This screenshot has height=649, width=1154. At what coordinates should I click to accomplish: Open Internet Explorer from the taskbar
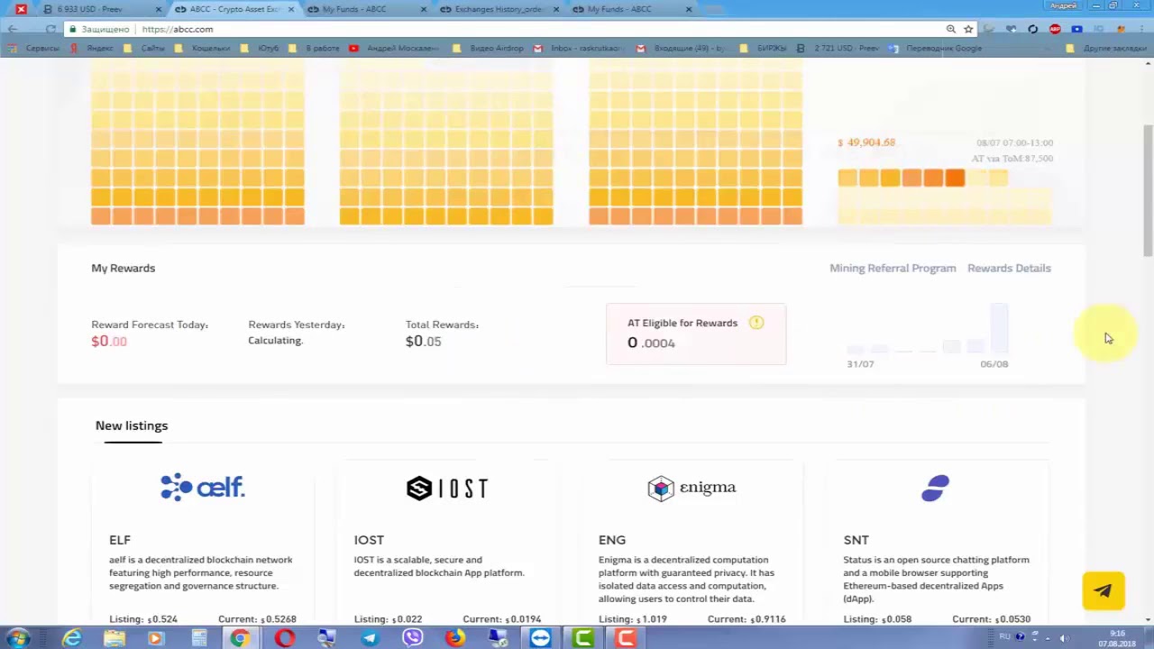point(71,638)
